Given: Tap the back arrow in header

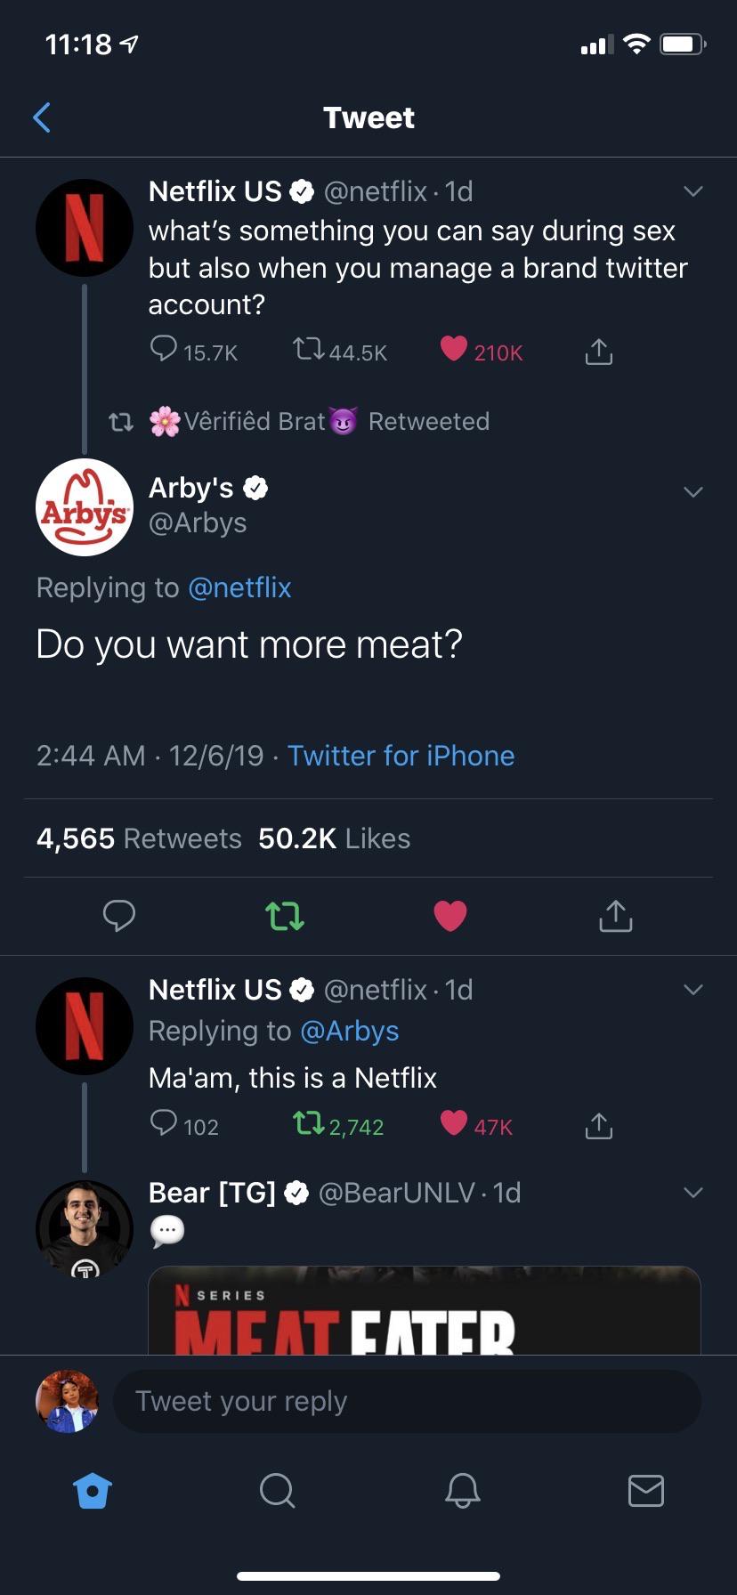Looking at the screenshot, I should click(x=42, y=117).
